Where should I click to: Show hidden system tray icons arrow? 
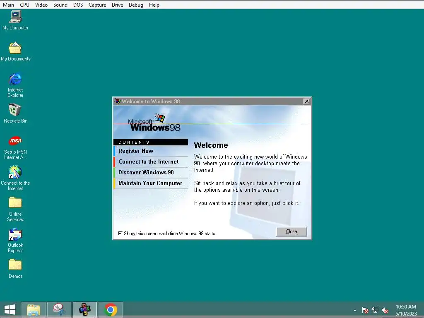355,310
